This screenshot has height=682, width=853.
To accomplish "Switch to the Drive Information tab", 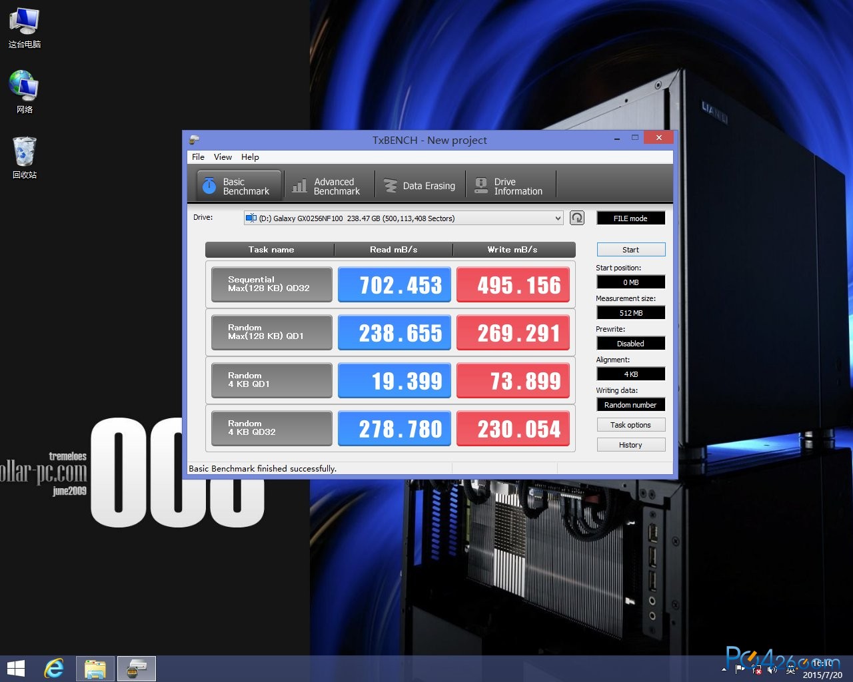I will point(511,186).
